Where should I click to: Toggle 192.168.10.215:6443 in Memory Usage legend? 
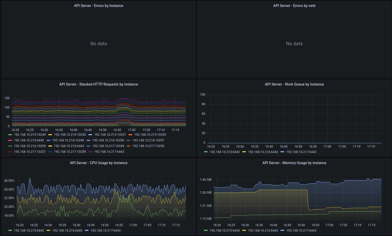click(225, 231)
